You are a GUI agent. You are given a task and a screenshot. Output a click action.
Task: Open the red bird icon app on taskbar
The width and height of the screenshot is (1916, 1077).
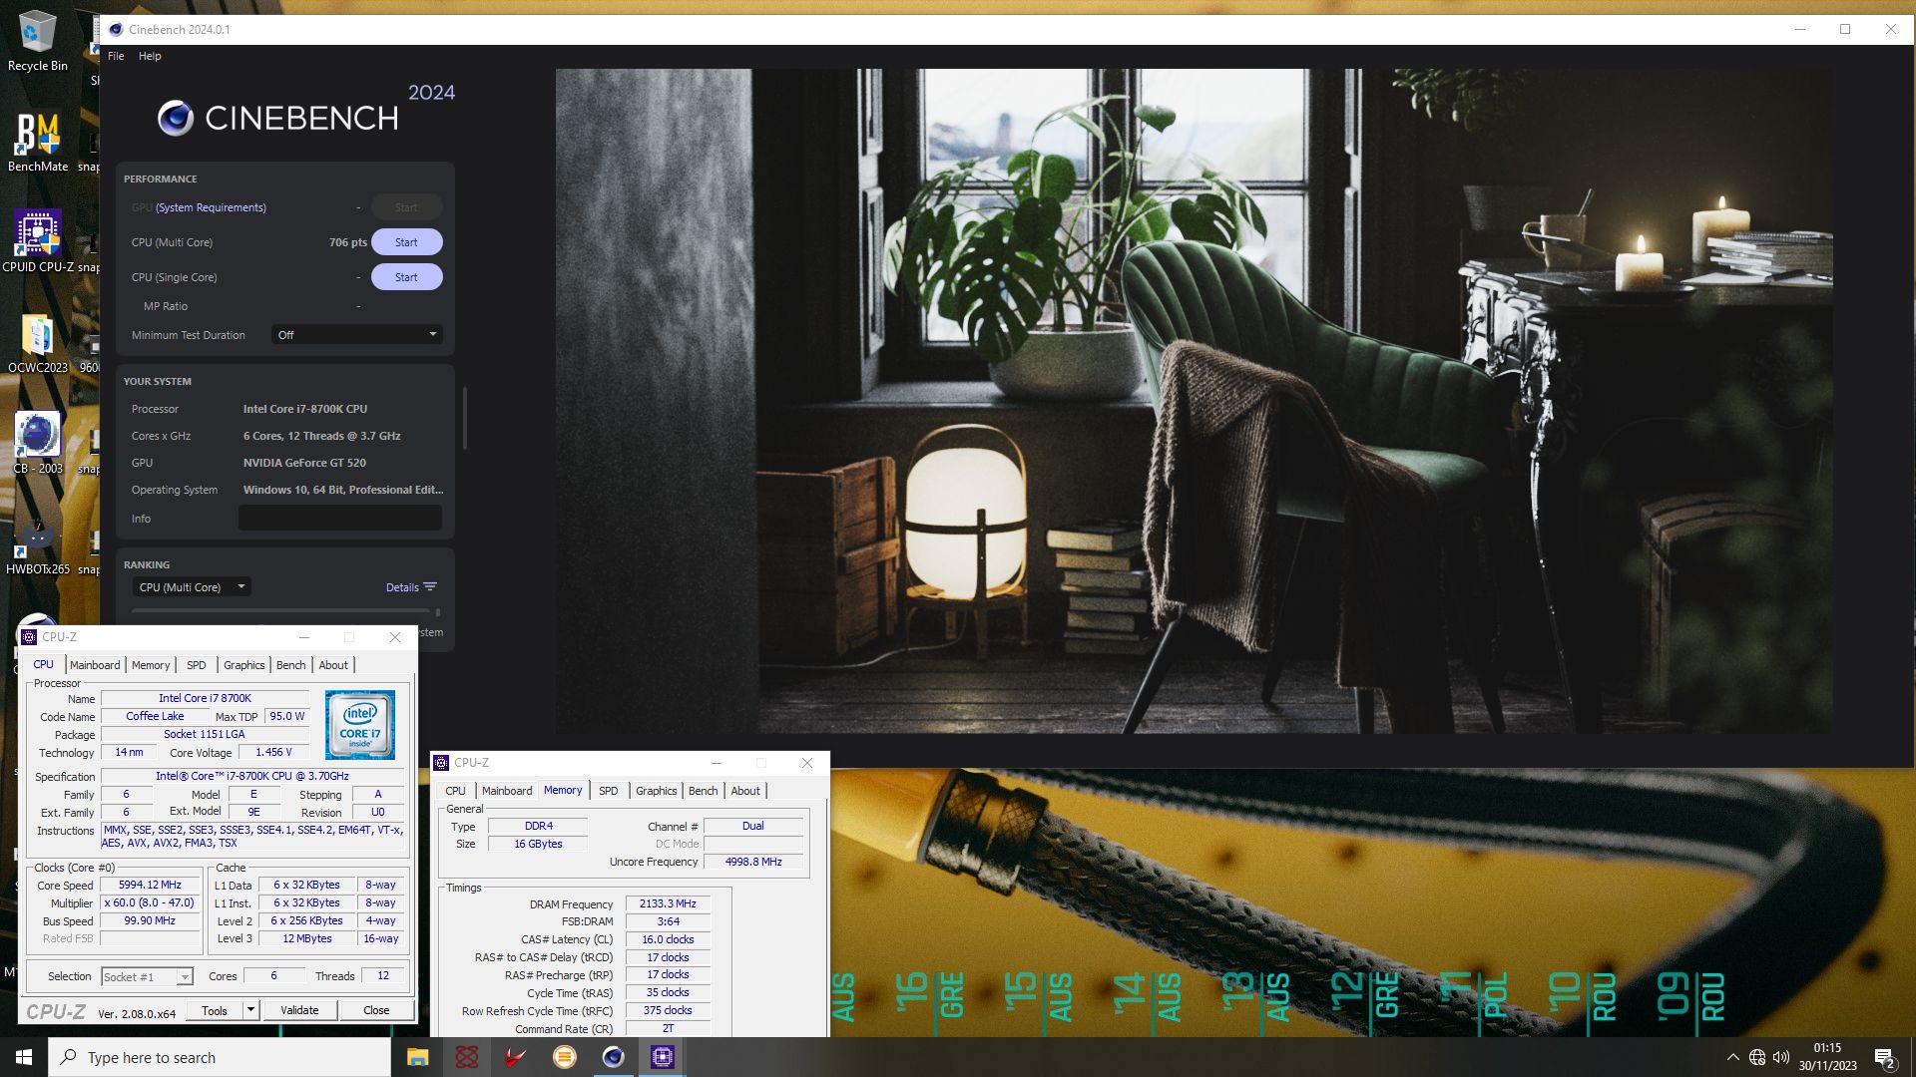(515, 1057)
